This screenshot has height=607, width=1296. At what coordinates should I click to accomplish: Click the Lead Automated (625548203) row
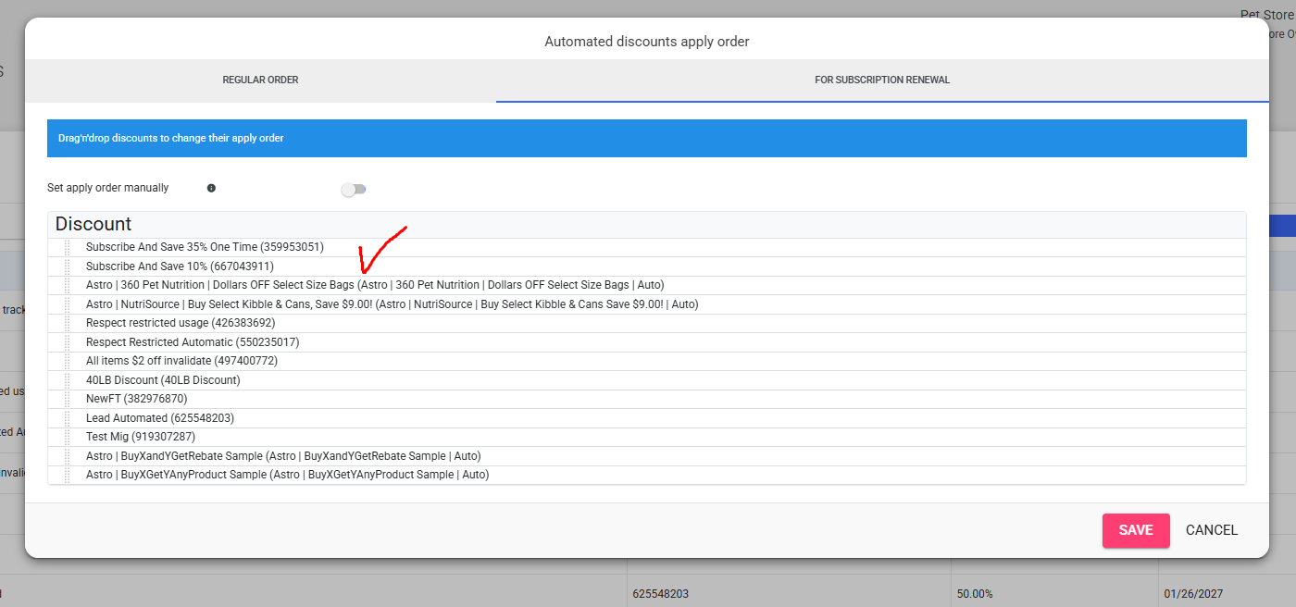(160, 418)
